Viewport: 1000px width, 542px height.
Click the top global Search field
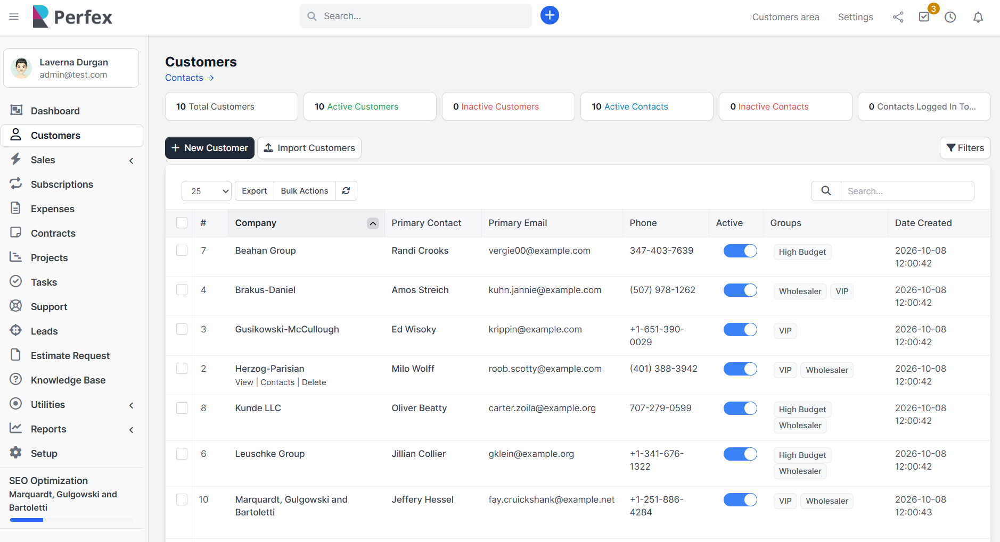(415, 16)
